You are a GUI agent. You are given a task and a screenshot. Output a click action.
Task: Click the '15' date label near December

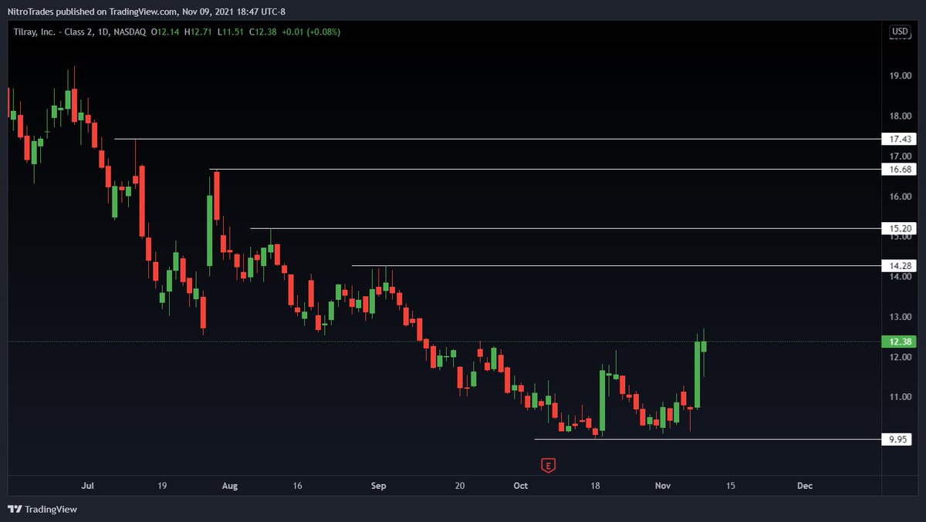pos(731,486)
